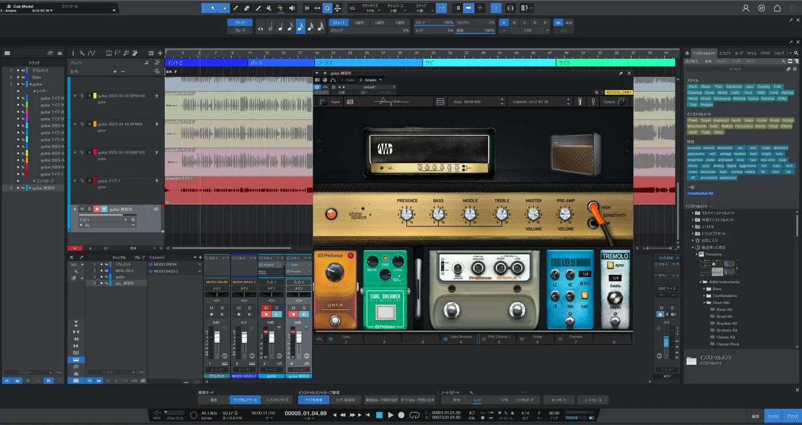Click the ストレート quantize button

coord(339,23)
